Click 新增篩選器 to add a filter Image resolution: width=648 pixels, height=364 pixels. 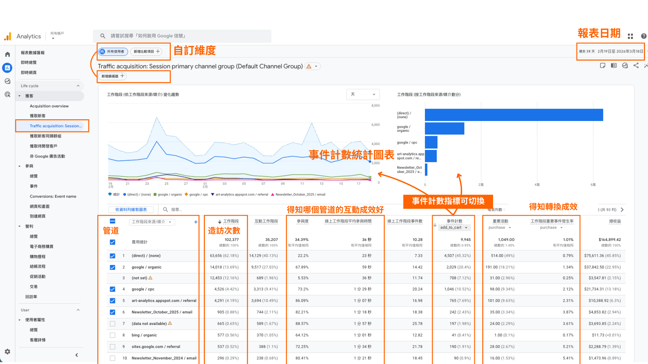pyautogui.click(x=112, y=76)
